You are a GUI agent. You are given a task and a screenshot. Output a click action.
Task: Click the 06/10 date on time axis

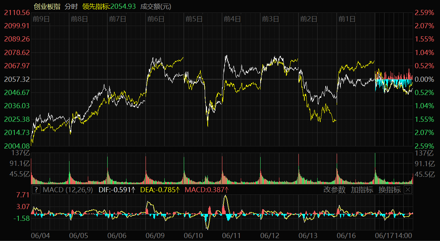coord(194,235)
